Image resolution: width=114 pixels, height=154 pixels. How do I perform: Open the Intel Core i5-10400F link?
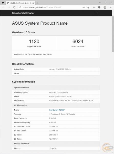coord(57,110)
